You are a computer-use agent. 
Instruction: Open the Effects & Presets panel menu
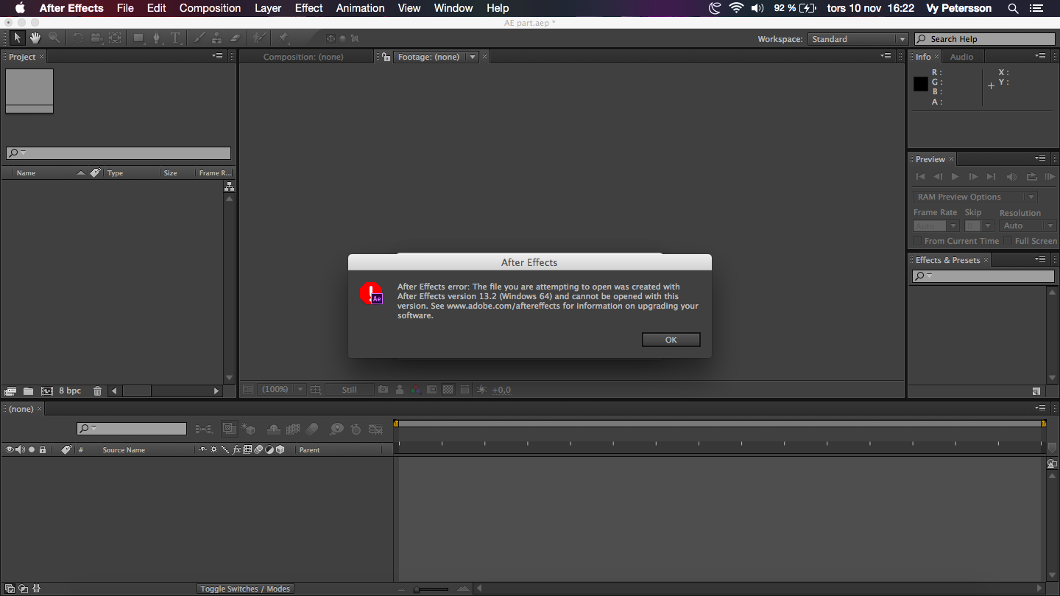[1040, 259]
